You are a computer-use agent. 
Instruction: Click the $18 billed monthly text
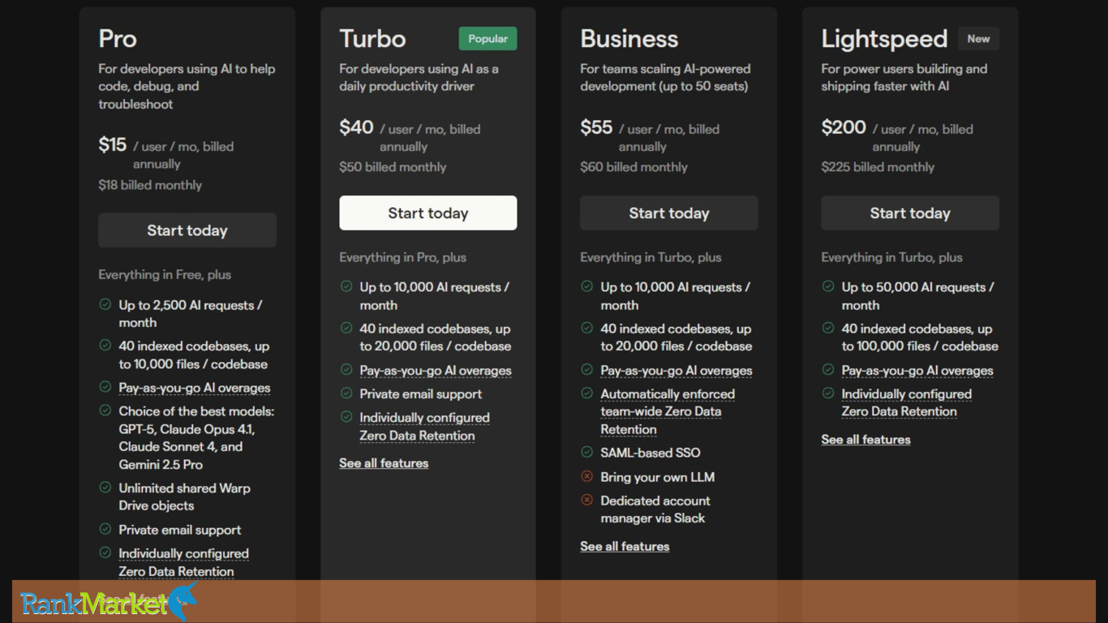(150, 185)
